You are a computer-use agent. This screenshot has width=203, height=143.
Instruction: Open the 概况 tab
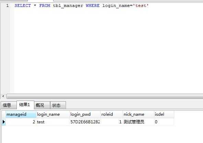tap(42, 105)
